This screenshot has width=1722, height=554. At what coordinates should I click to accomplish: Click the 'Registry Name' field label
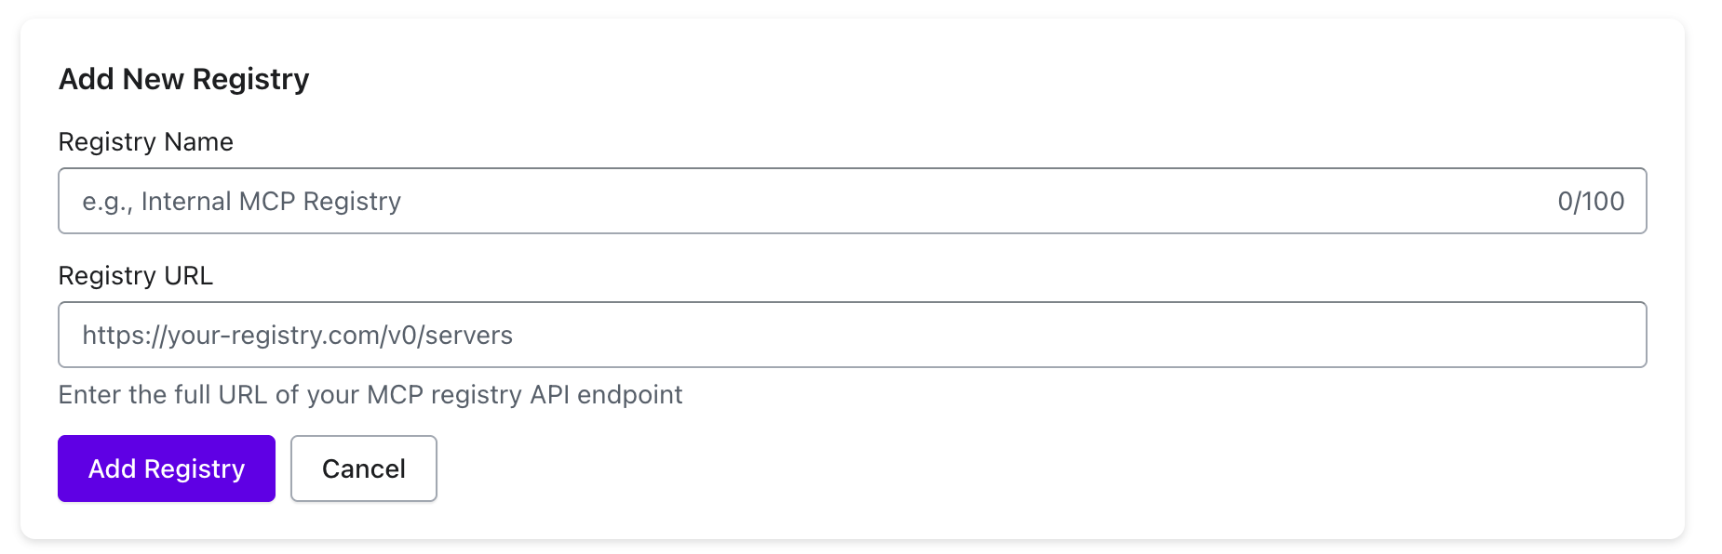145,142
